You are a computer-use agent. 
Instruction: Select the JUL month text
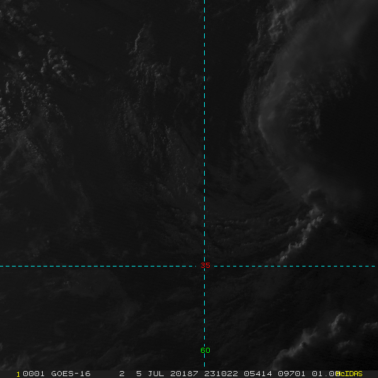click(156, 374)
